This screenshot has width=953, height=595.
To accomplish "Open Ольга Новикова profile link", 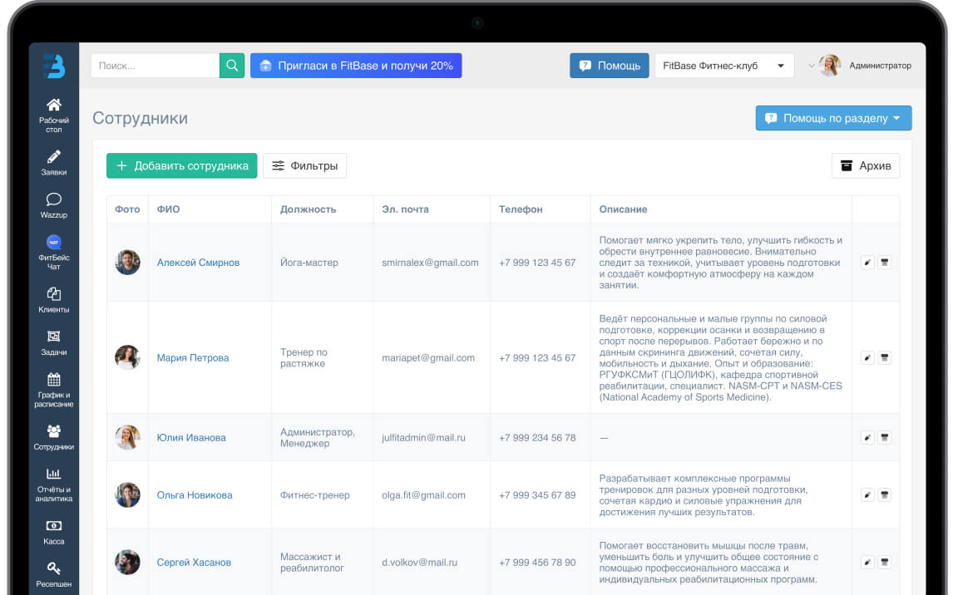I will click(x=195, y=494).
